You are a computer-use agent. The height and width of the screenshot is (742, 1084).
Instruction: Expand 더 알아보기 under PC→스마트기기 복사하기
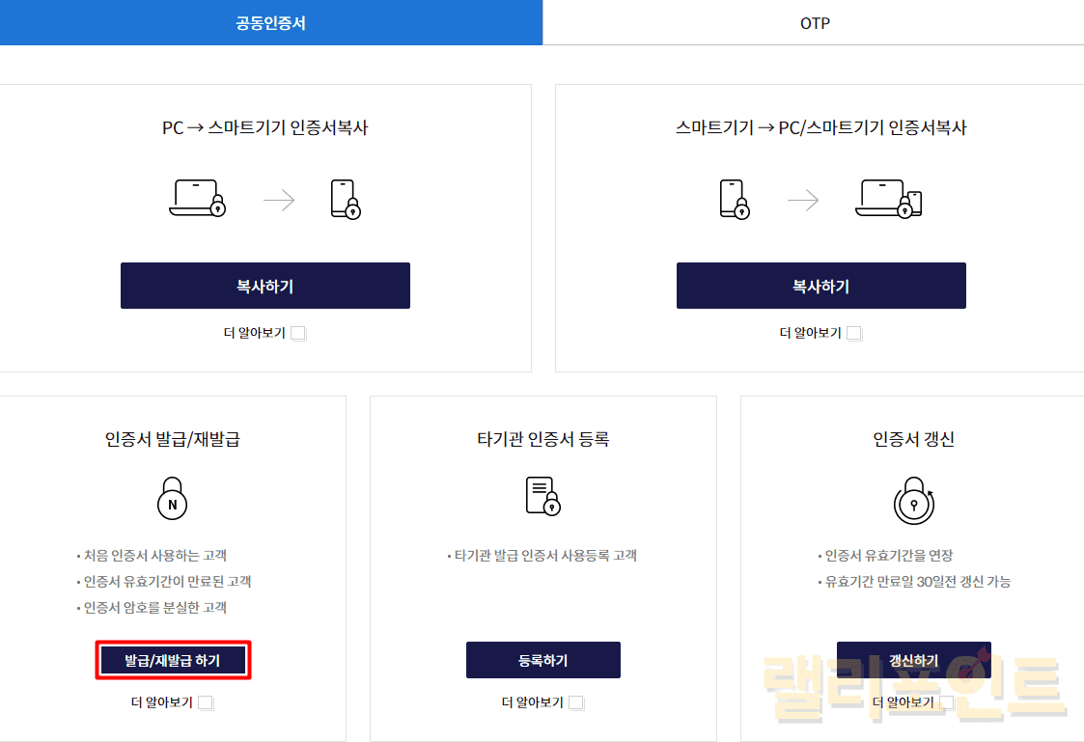click(x=298, y=334)
